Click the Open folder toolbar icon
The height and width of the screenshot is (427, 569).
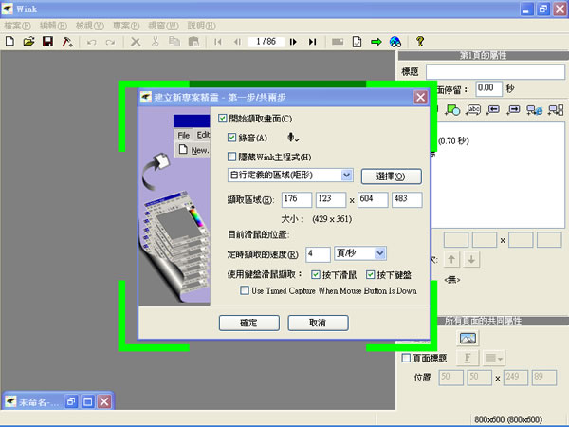28,42
